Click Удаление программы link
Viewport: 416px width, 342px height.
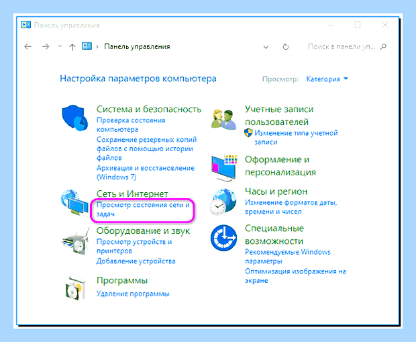[x=133, y=294]
